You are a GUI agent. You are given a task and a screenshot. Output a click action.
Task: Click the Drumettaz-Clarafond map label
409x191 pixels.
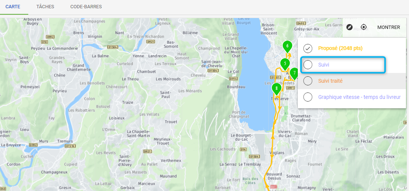pyautogui.click(x=300, y=118)
